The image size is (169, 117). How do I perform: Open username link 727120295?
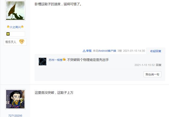[15, 116]
